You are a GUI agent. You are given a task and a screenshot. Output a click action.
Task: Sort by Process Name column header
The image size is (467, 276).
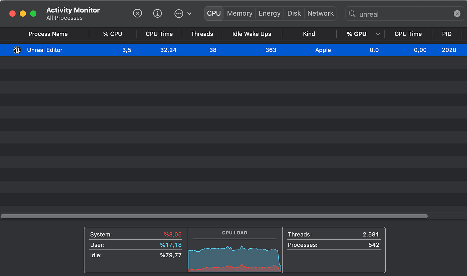[x=48, y=34]
